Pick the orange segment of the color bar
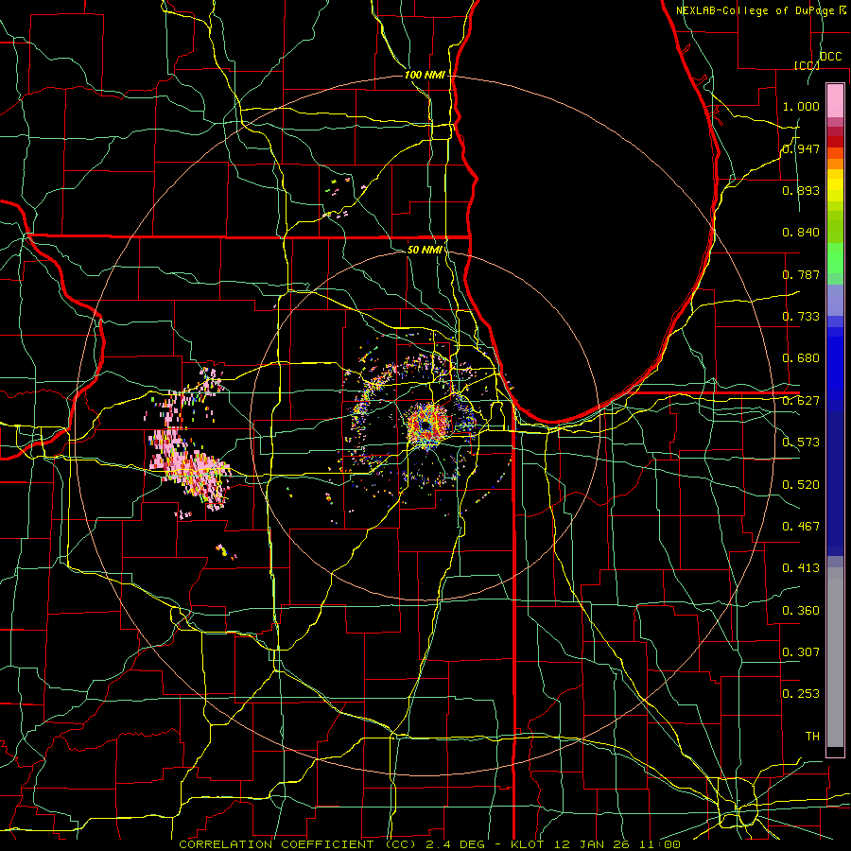The image size is (851, 851). click(x=835, y=164)
